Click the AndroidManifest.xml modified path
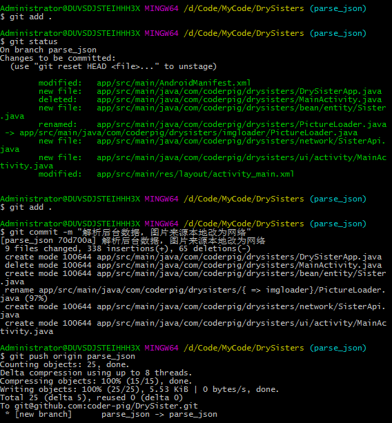This screenshot has height=423, width=392. 173,83
